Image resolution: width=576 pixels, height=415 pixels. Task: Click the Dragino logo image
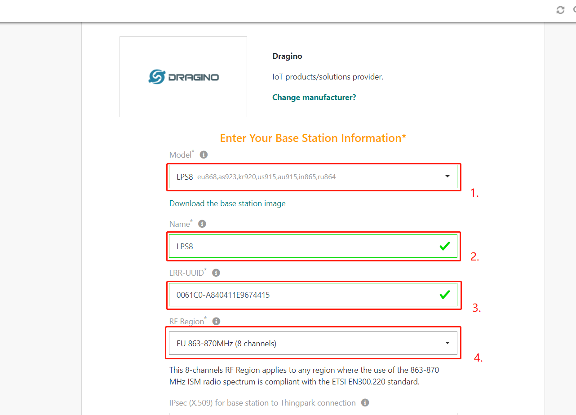(183, 77)
